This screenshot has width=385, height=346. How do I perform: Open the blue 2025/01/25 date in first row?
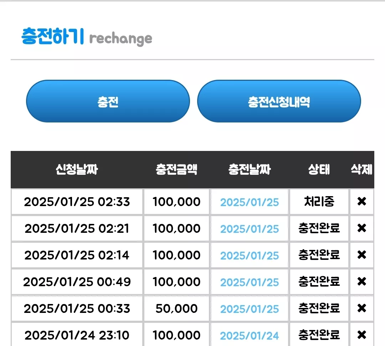[x=250, y=202]
